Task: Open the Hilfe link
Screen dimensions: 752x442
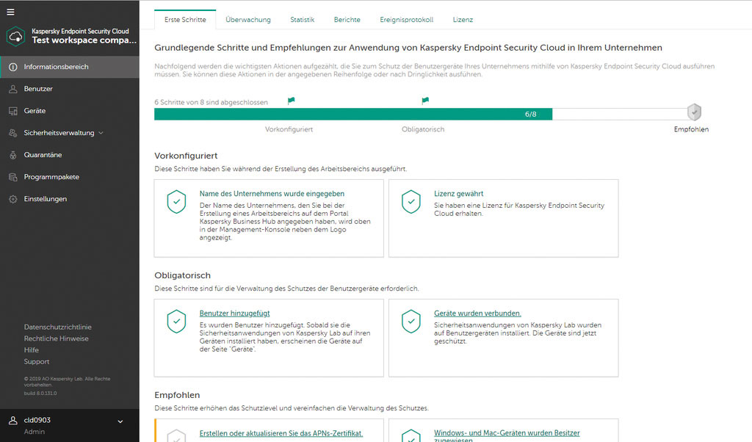Action: click(31, 350)
